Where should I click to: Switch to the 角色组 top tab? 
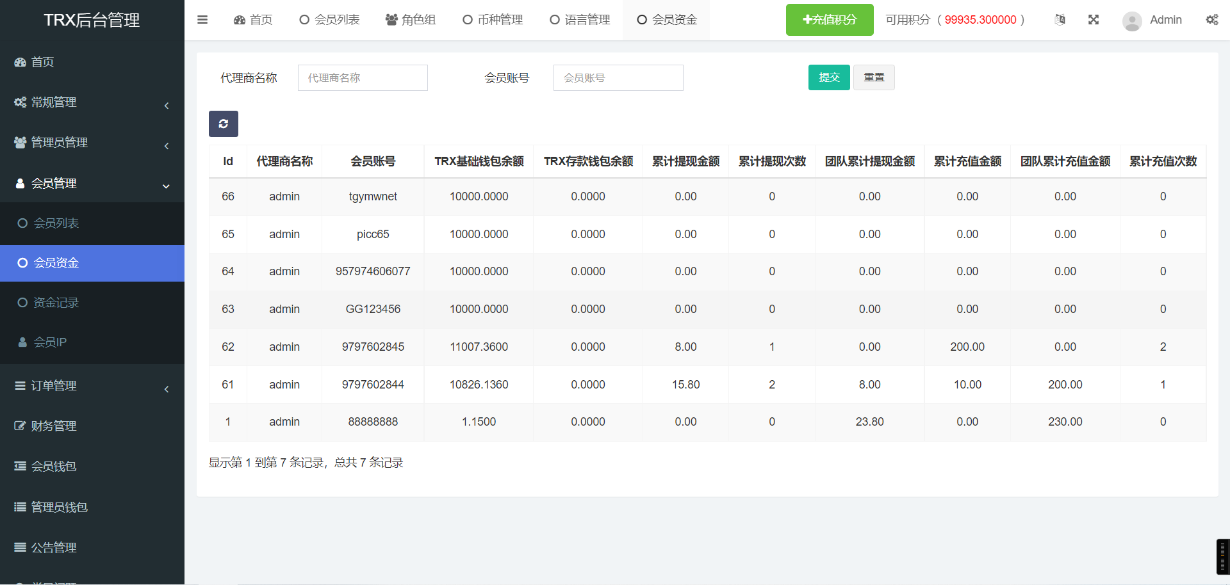point(411,20)
